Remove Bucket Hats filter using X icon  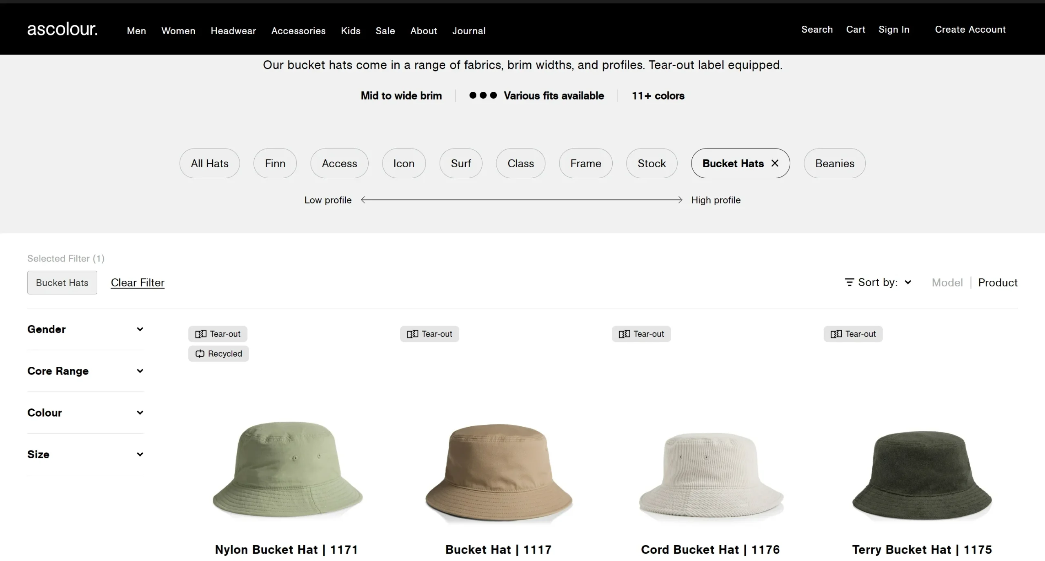point(775,163)
